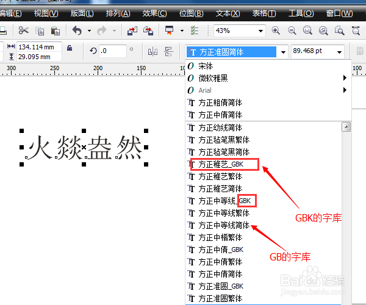366x305 pixels.
Task: Open the 编辑(E) menu
Action: click(x=11, y=13)
